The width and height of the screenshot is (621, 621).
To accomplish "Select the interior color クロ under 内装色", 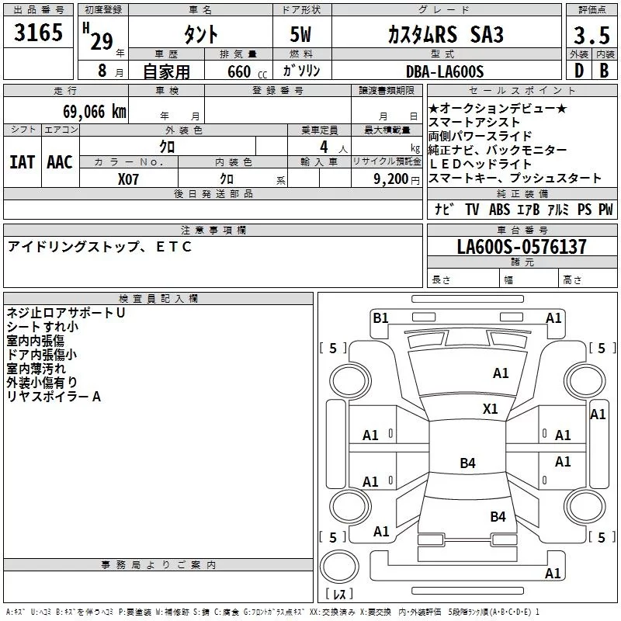I will [227, 179].
